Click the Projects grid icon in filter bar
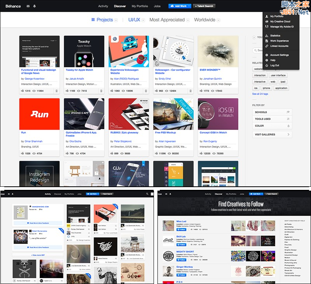This screenshot has height=284, width=311. pyautogui.click(x=93, y=20)
